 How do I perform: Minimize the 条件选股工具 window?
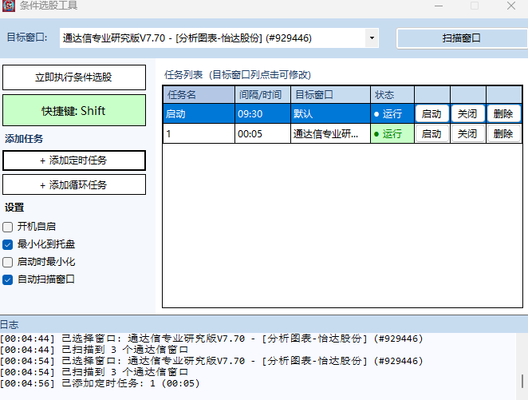(x=439, y=6)
